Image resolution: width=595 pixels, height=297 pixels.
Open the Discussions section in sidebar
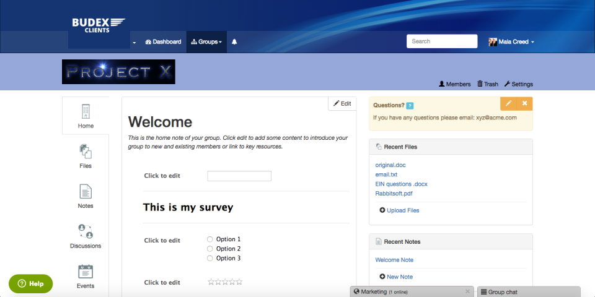(86, 236)
